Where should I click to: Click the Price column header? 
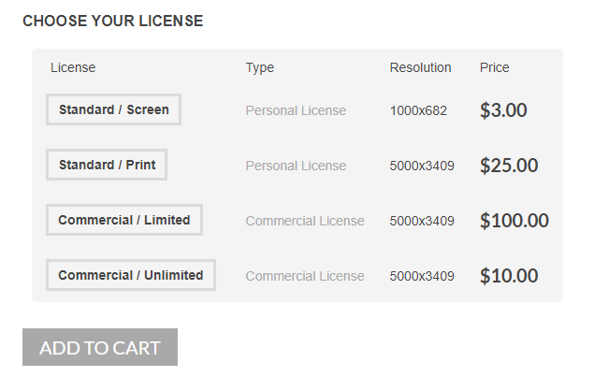coord(495,67)
